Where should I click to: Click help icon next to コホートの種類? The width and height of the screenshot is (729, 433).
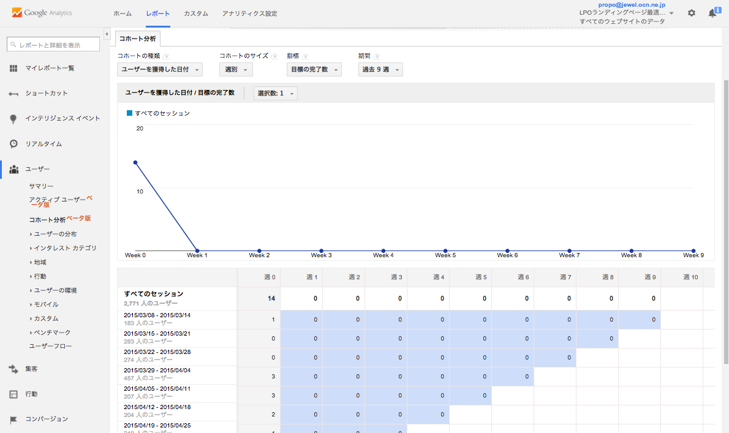click(x=166, y=56)
